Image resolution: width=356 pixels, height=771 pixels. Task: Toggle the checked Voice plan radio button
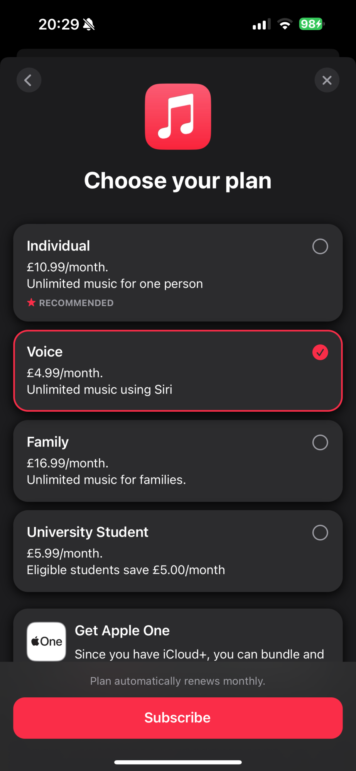(x=320, y=352)
